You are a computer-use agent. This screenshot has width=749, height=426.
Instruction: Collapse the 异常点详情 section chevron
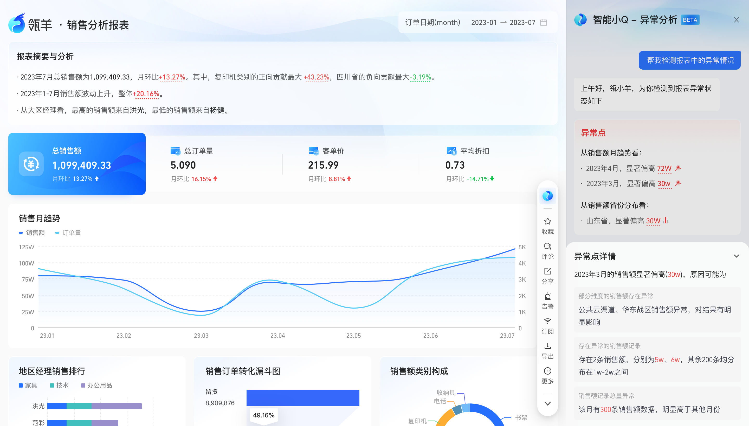[736, 256]
